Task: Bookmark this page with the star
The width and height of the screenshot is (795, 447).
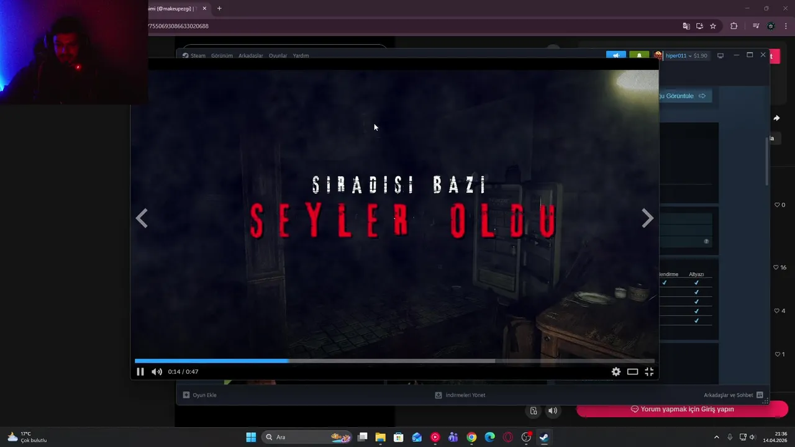Action: click(x=713, y=26)
